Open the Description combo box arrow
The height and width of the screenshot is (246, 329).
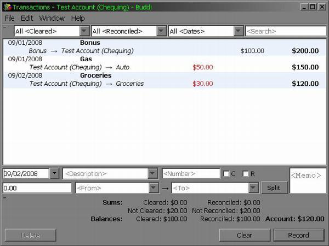[152, 173]
